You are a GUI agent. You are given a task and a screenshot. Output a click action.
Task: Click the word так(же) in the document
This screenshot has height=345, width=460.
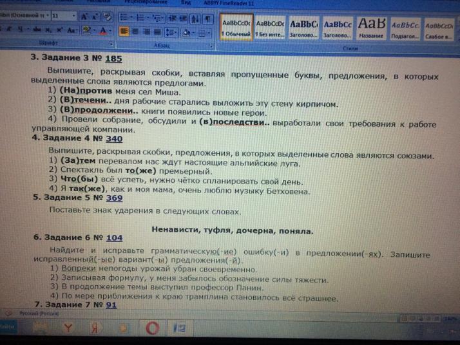pyautogui.click(x=86, y=188)
